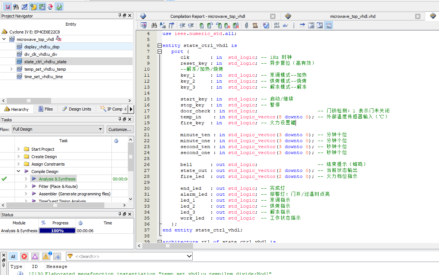Click the Analysis & Synthesis 100% progress bar
This screenshot has width=439, height=275.
57,231
